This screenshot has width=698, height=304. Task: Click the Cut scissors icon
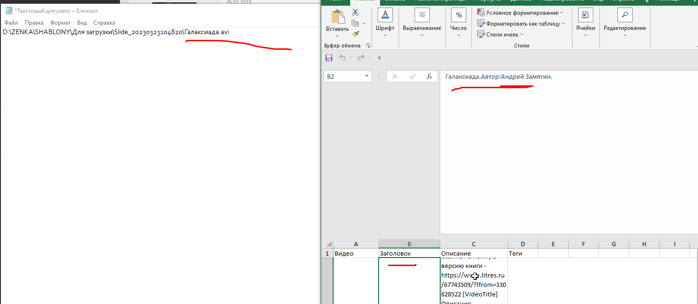click(355, 12)
